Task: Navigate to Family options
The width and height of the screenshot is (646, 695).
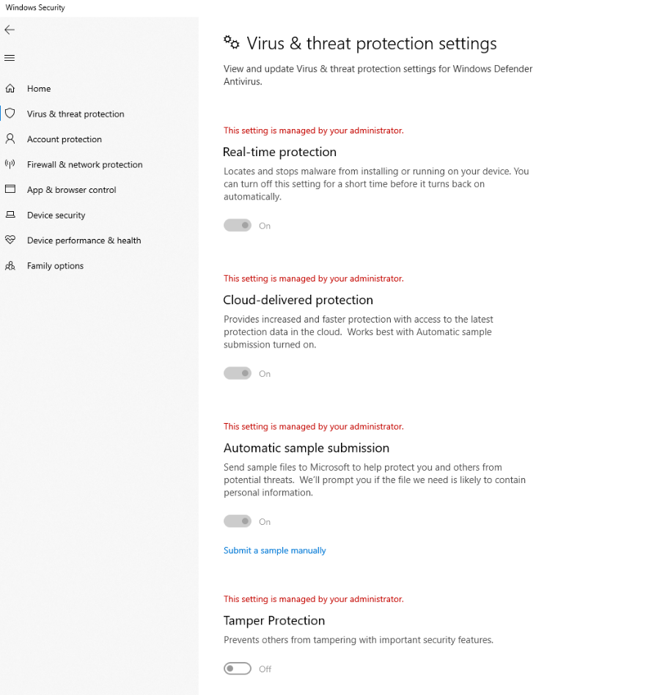Action: pos(55,266)
